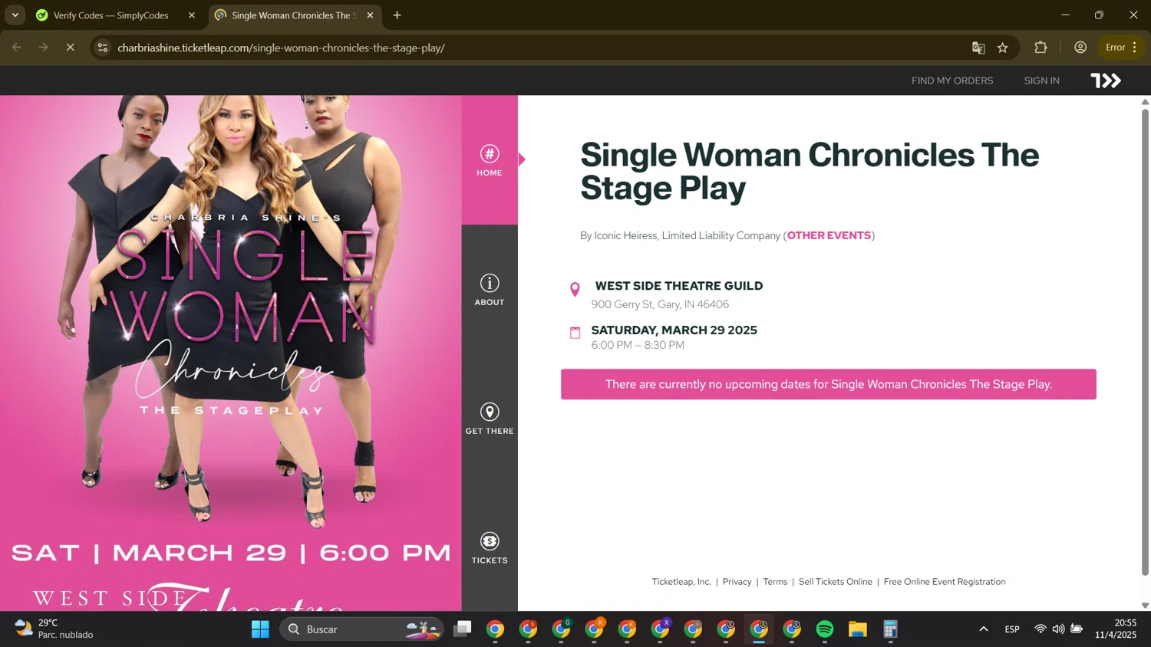Screen dimensions: 1151x647
Task: Click the address bar URL
Action: [x=281, y=48]
